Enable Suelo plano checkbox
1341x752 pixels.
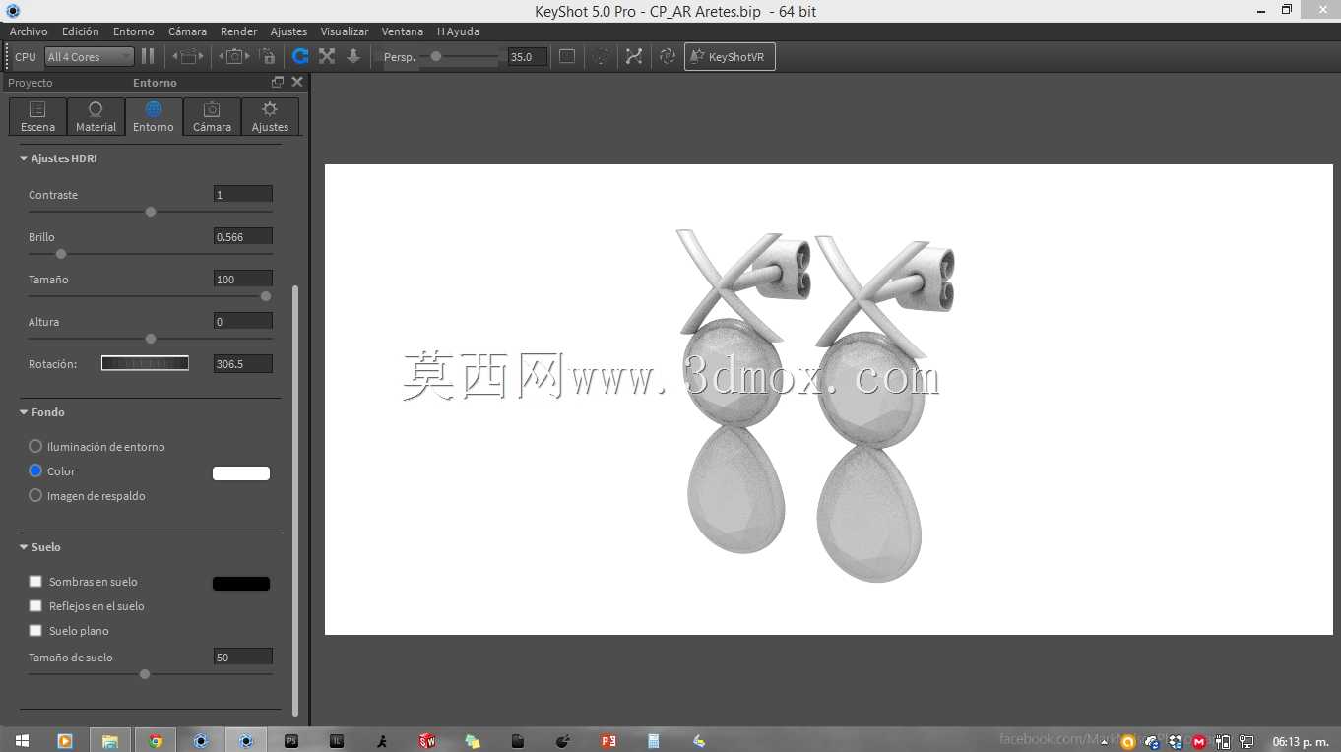35,630
